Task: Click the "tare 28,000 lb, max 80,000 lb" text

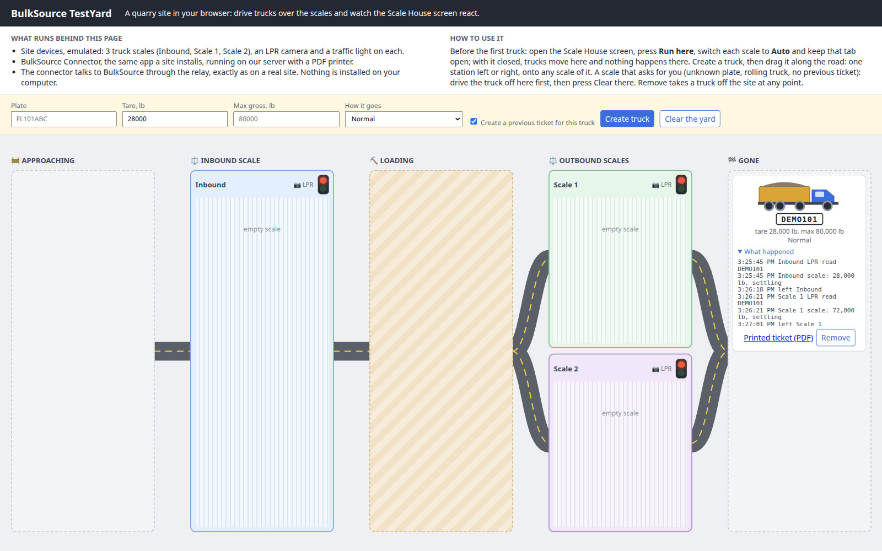Action: 799,231
